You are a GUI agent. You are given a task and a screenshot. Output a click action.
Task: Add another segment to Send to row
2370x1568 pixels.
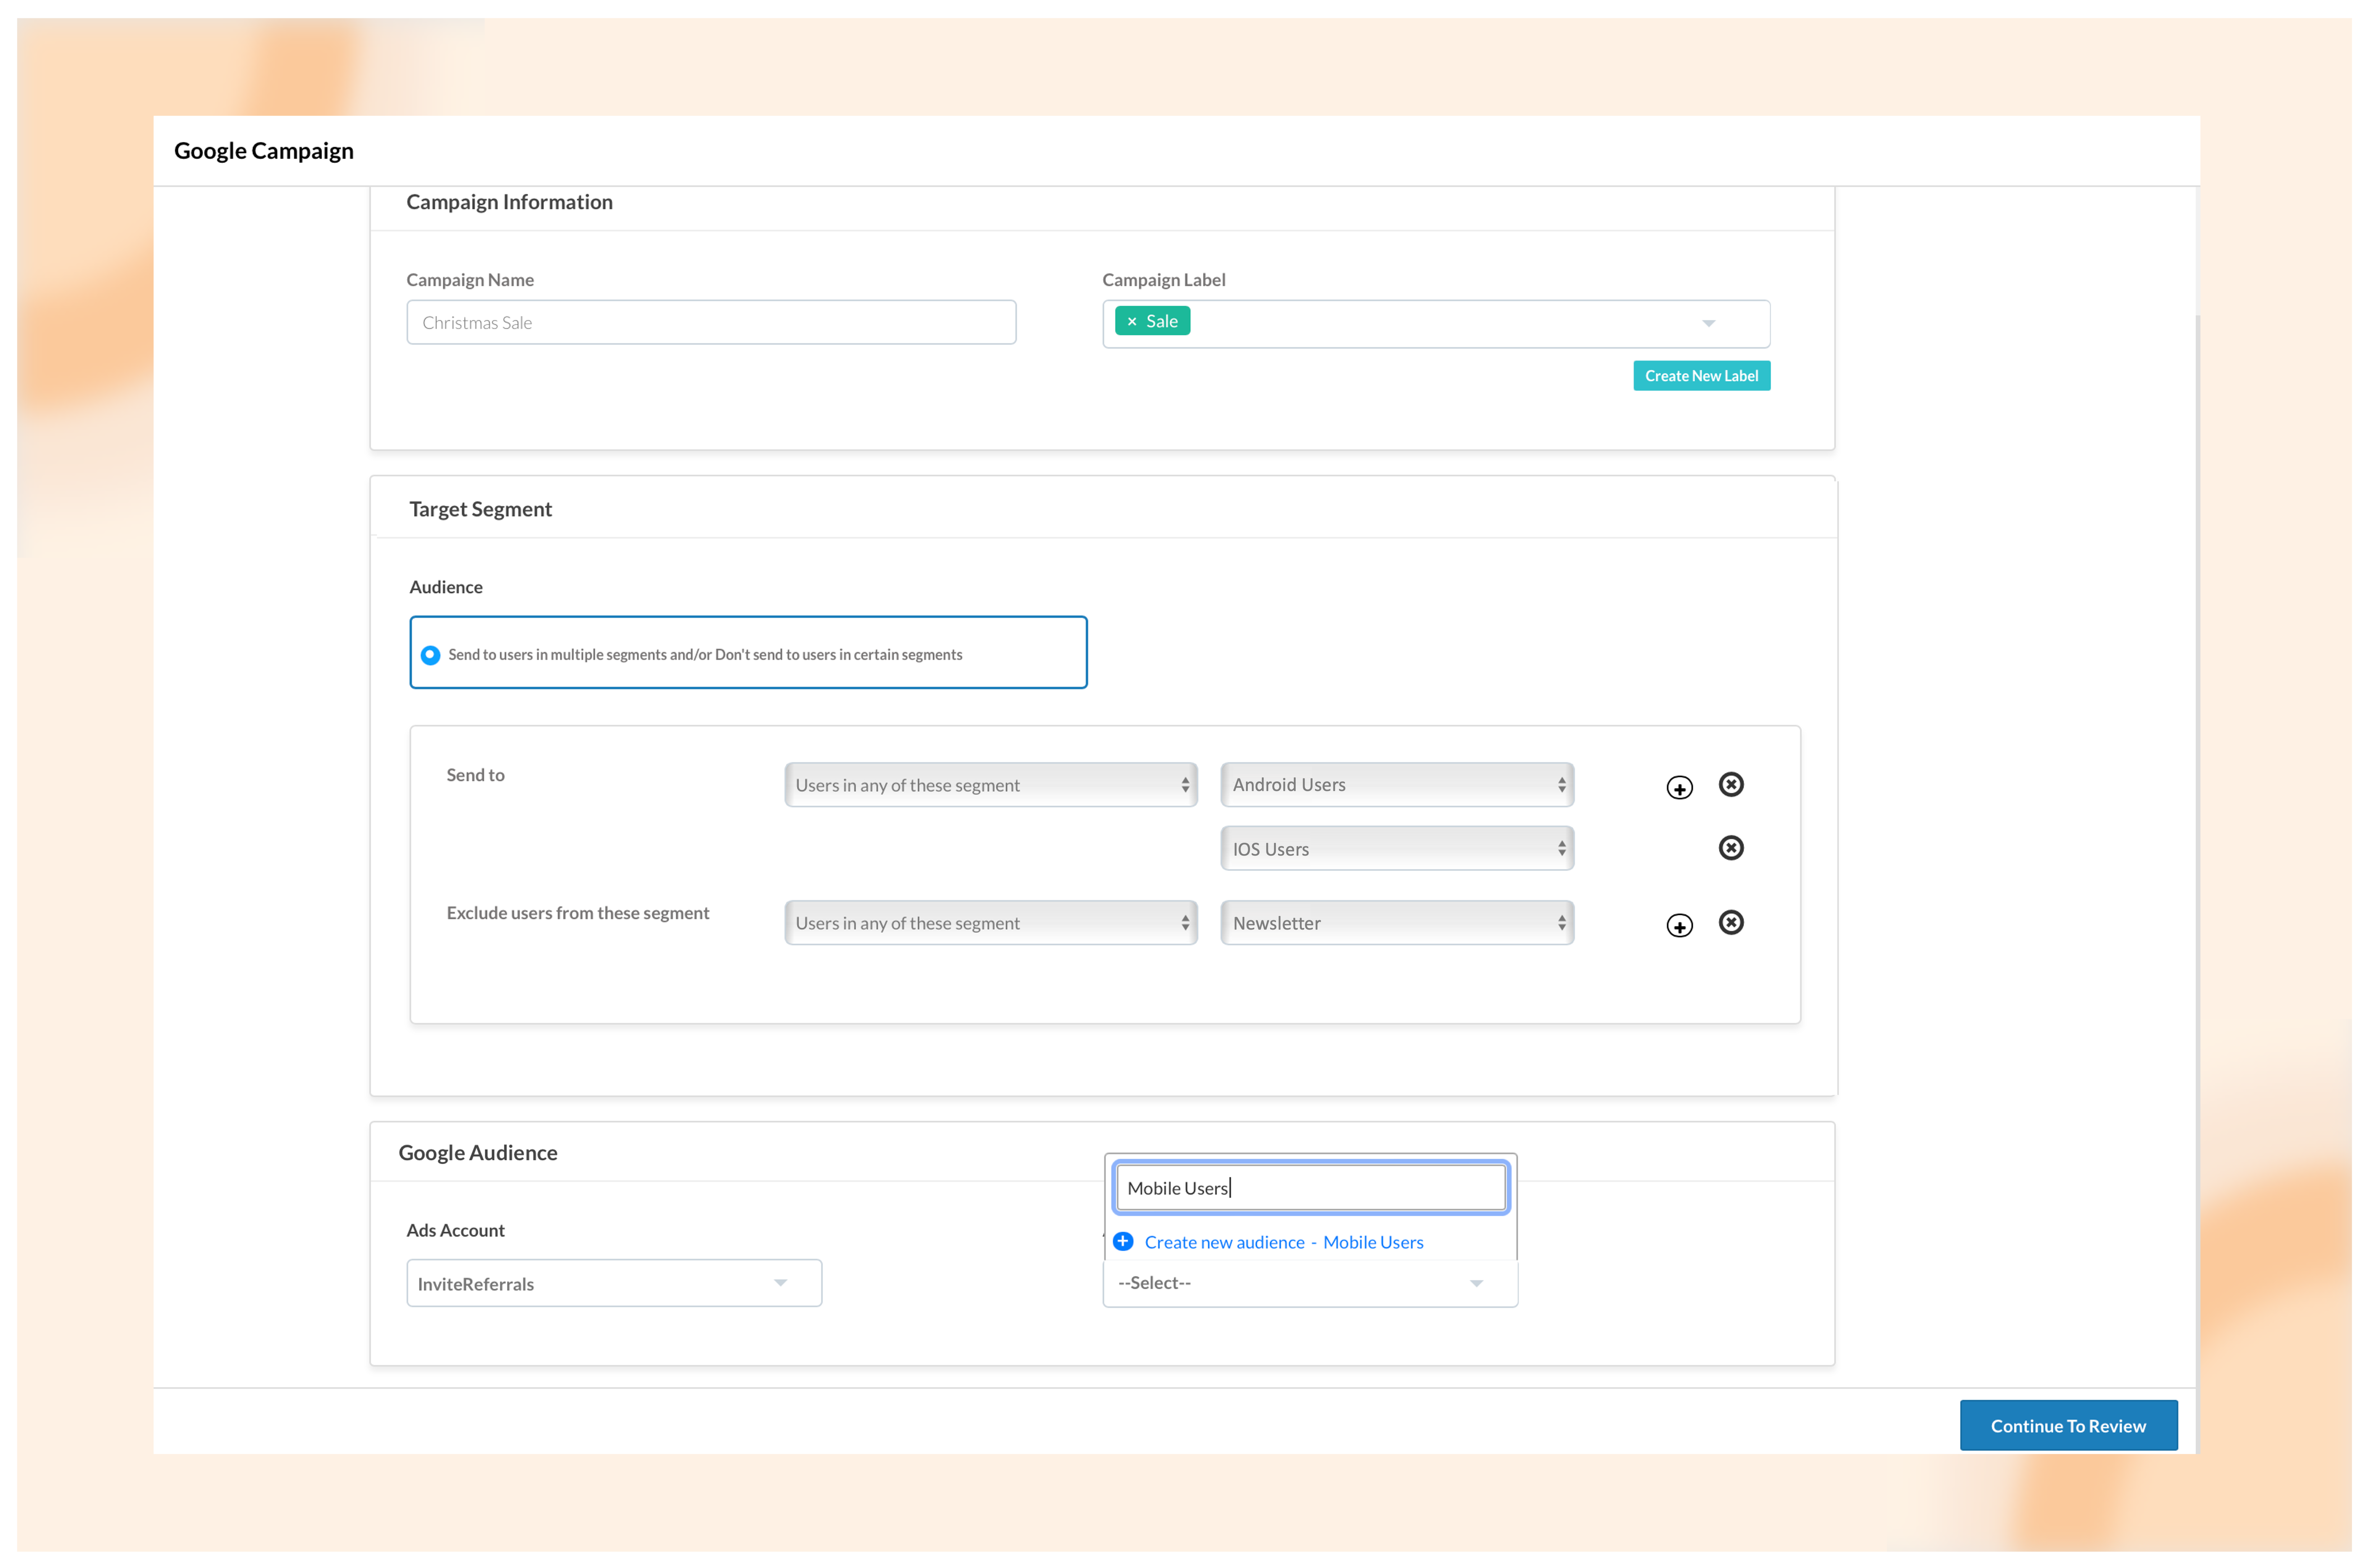(1679, 788)
